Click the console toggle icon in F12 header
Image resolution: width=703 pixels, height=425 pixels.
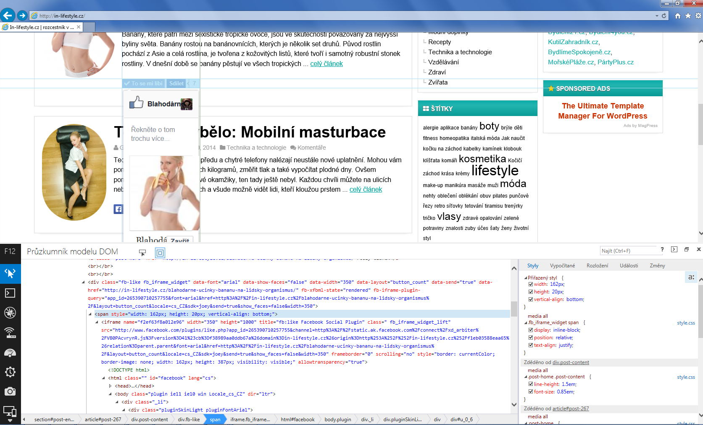674,249
